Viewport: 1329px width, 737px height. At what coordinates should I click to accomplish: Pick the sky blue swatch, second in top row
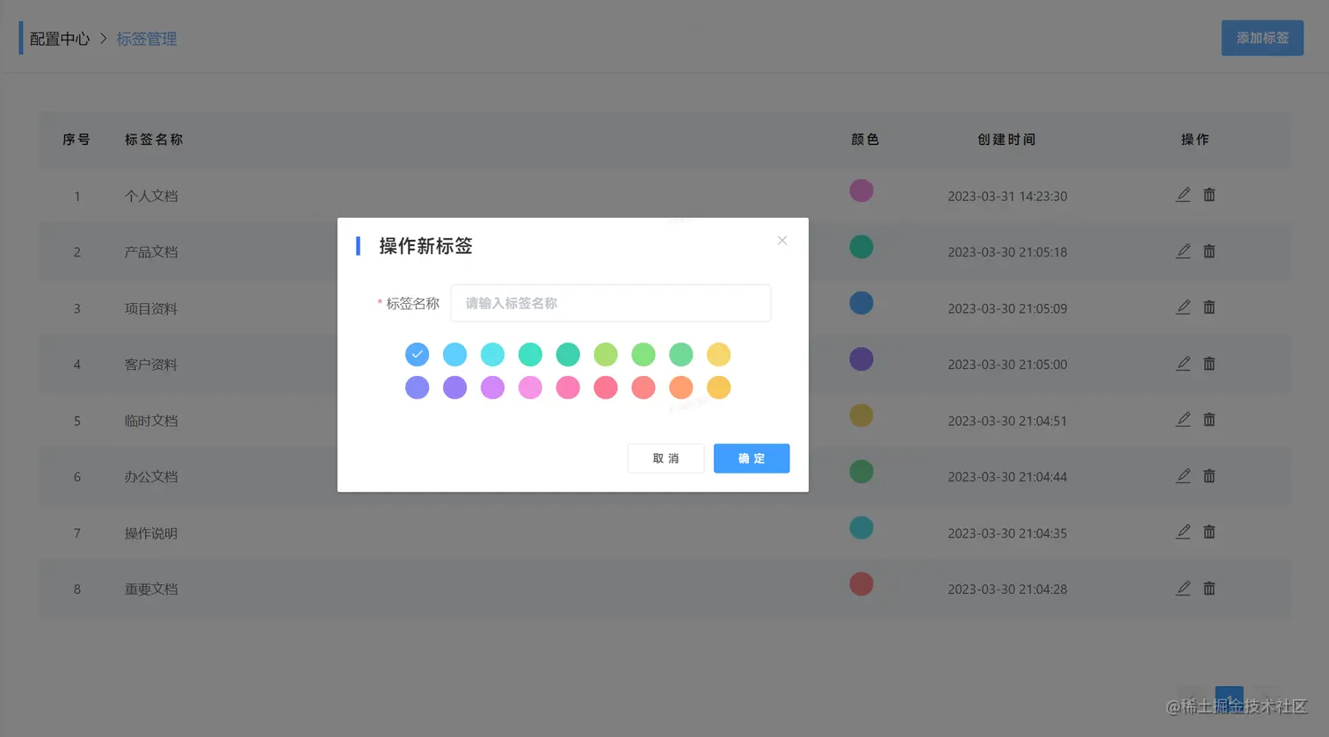[x=455, y=354]
